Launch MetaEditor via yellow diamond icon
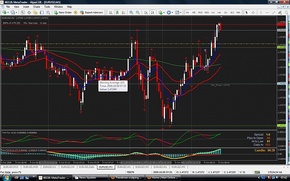Image resolution: width=290 pixels, height=181 pixels. tap(76, 12)
